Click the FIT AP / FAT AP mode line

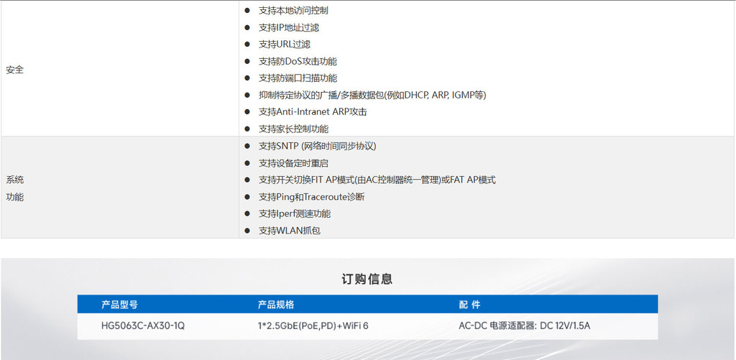(x=377, y=180)
